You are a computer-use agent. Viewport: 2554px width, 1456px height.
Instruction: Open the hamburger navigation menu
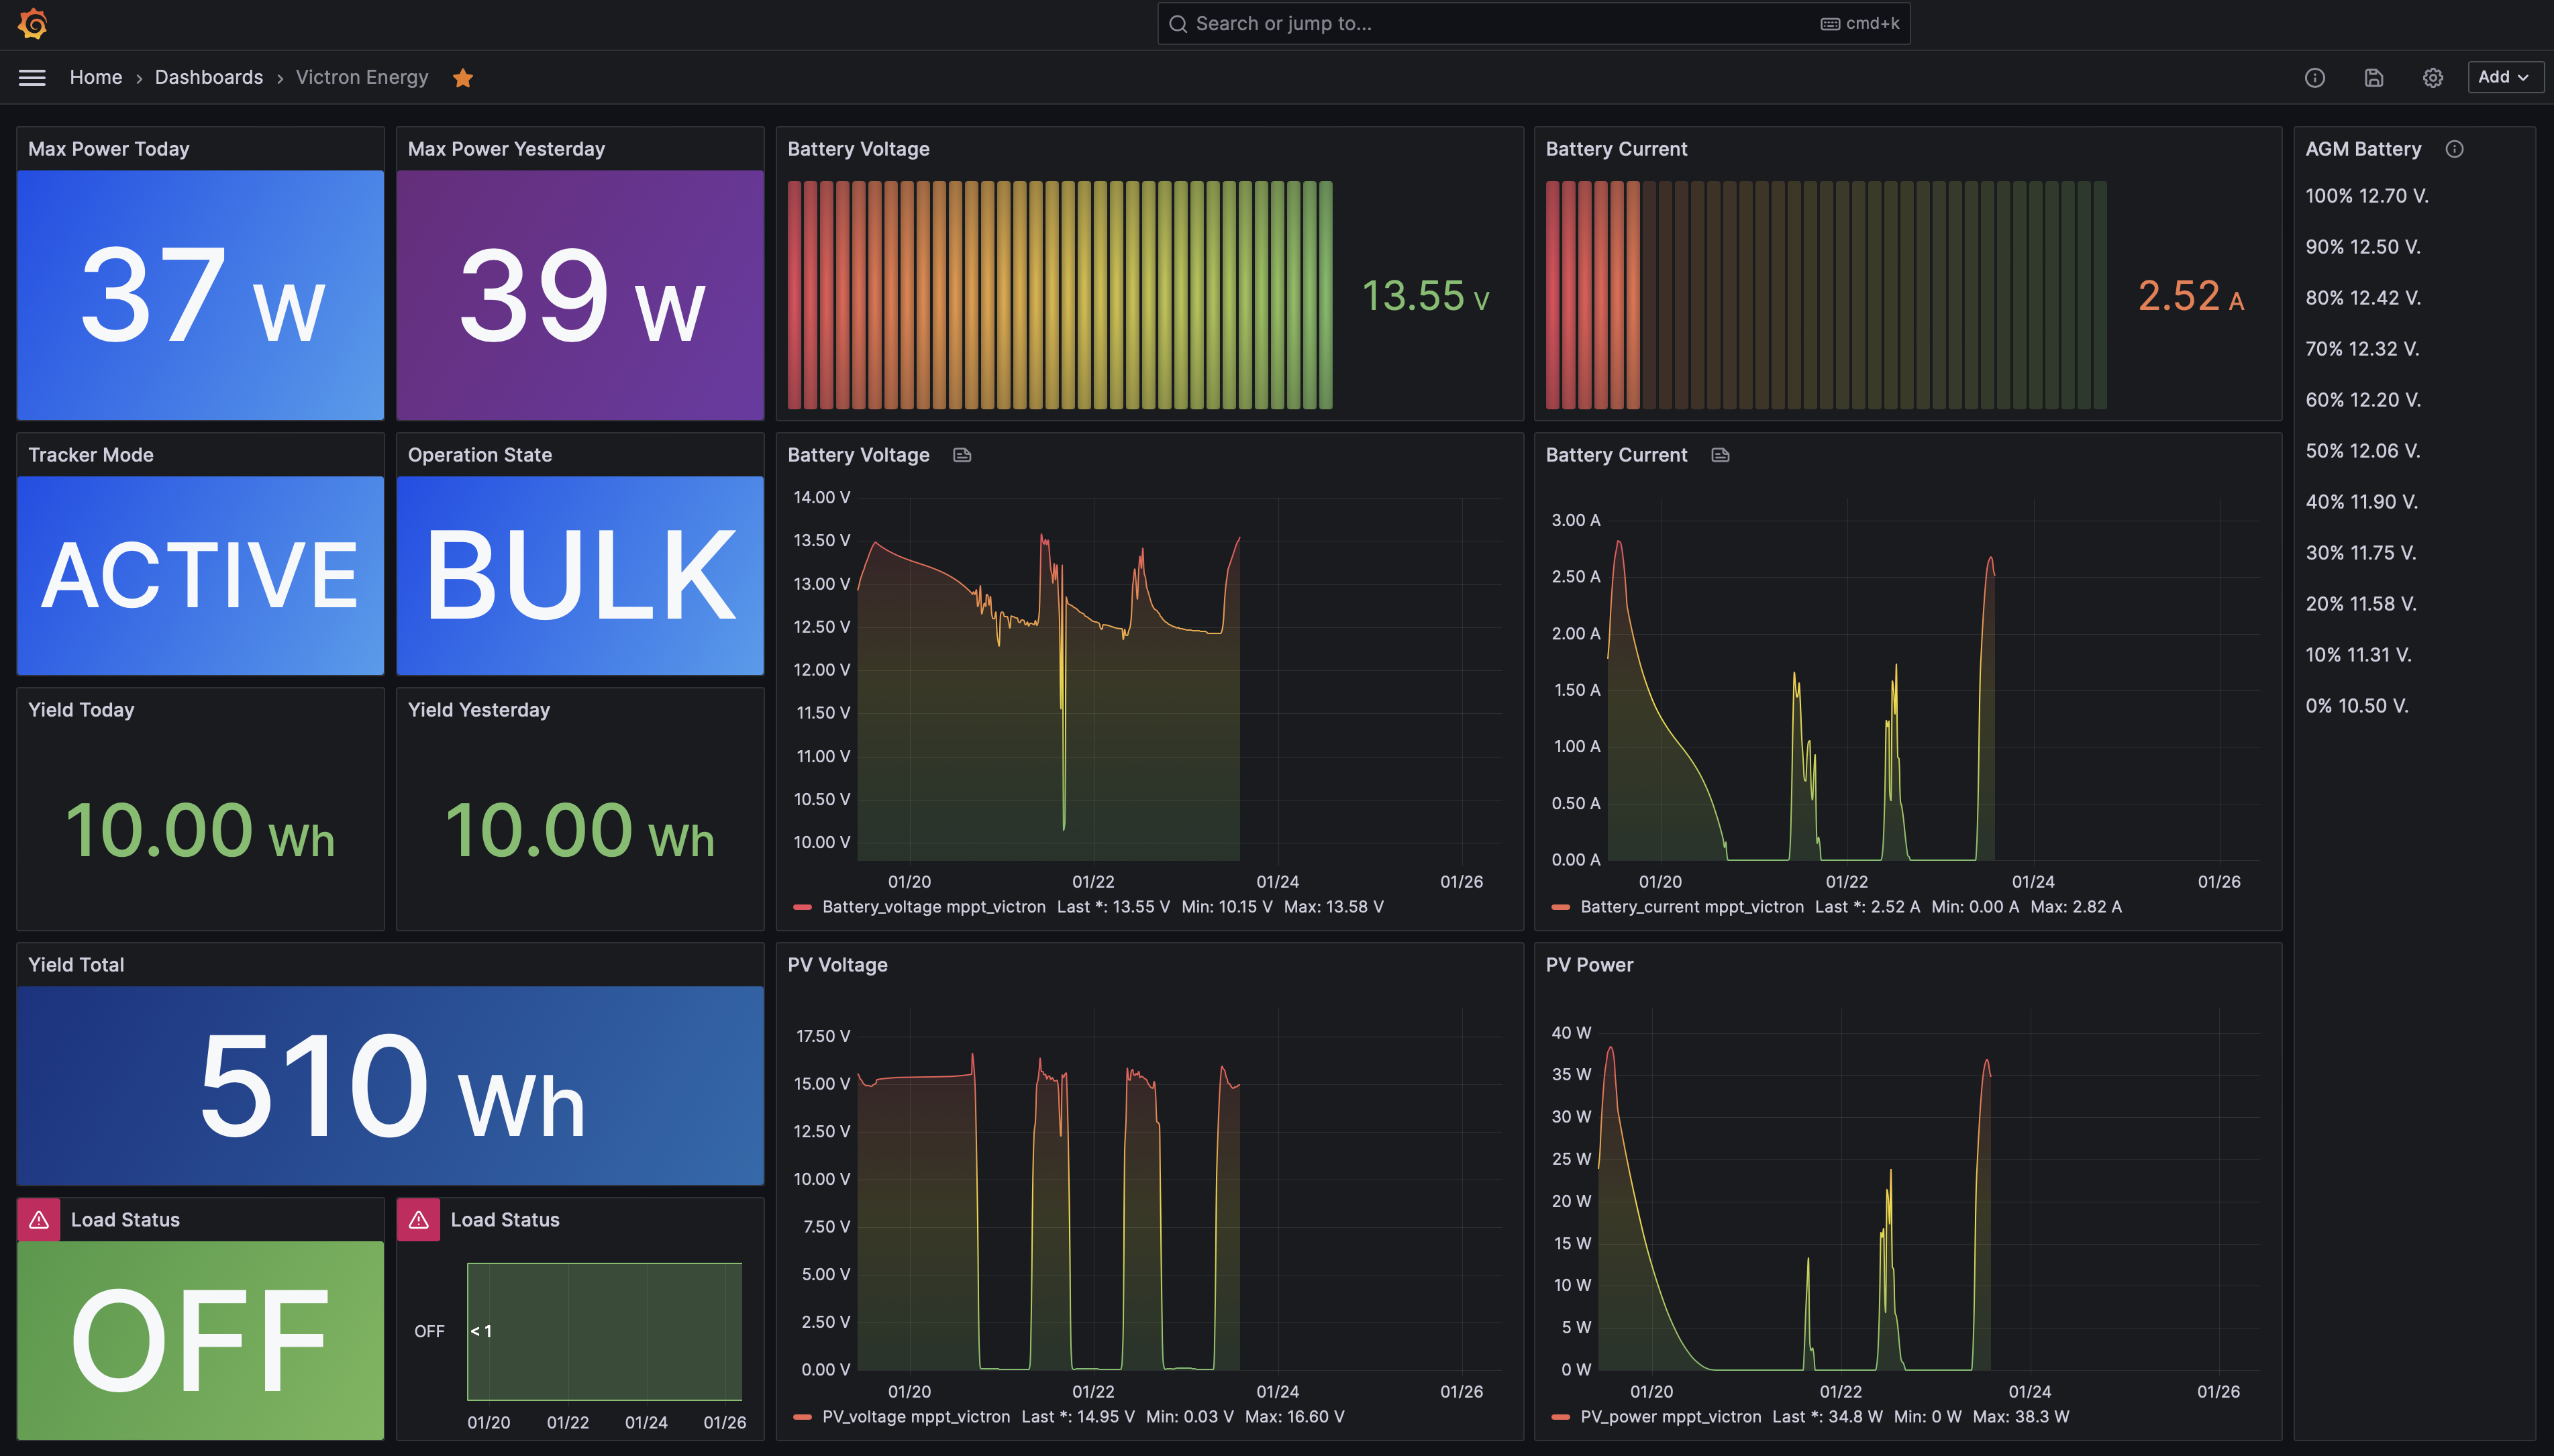pos(32,77)
